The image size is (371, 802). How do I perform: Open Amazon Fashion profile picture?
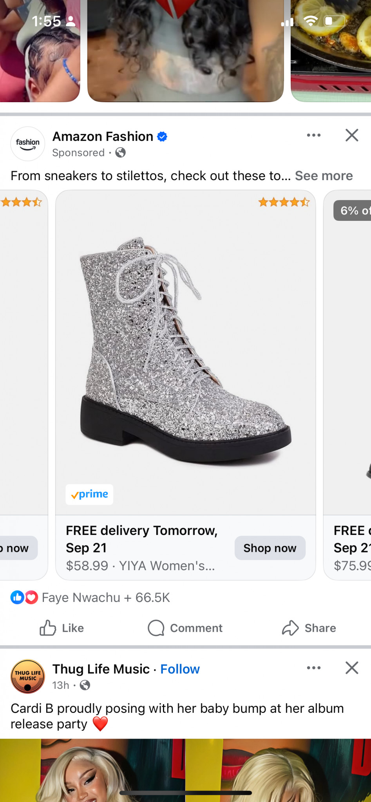click(x=27, y=144)
